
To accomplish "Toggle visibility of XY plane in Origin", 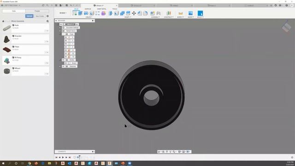I will click(66, 50).
